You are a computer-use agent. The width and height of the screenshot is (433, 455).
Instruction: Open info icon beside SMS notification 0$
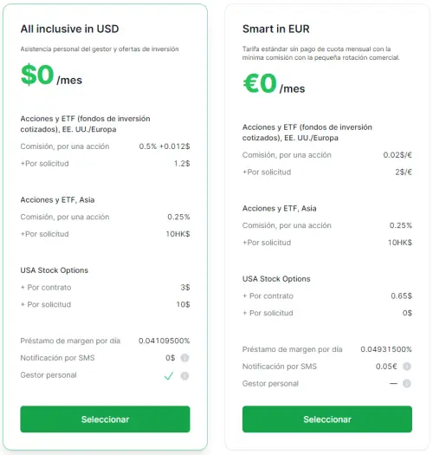click(x=184, y=358)
